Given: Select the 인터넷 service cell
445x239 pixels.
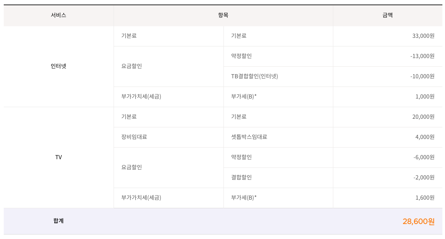Looking at the screenshot, I should coord(58,66).
